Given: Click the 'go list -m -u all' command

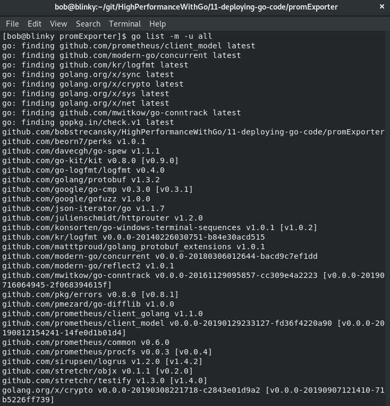Looking at the screenshot, I should click(172, 36).
